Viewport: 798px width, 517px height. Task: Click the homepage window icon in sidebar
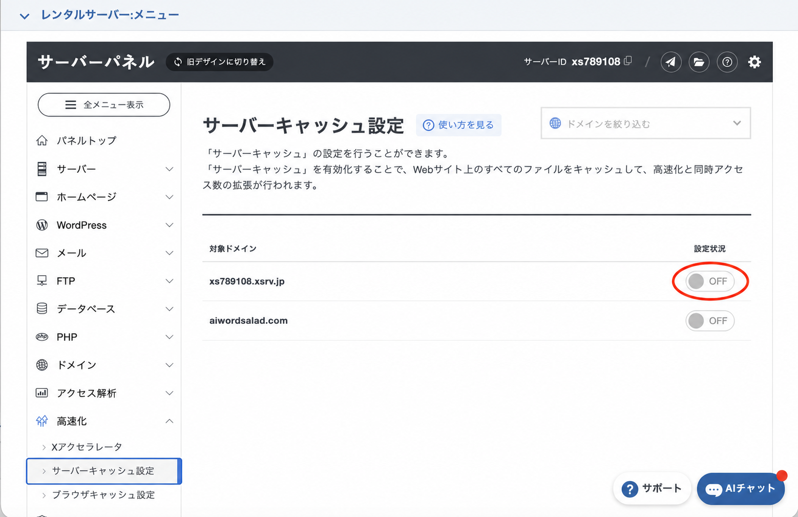pos(42,197)
